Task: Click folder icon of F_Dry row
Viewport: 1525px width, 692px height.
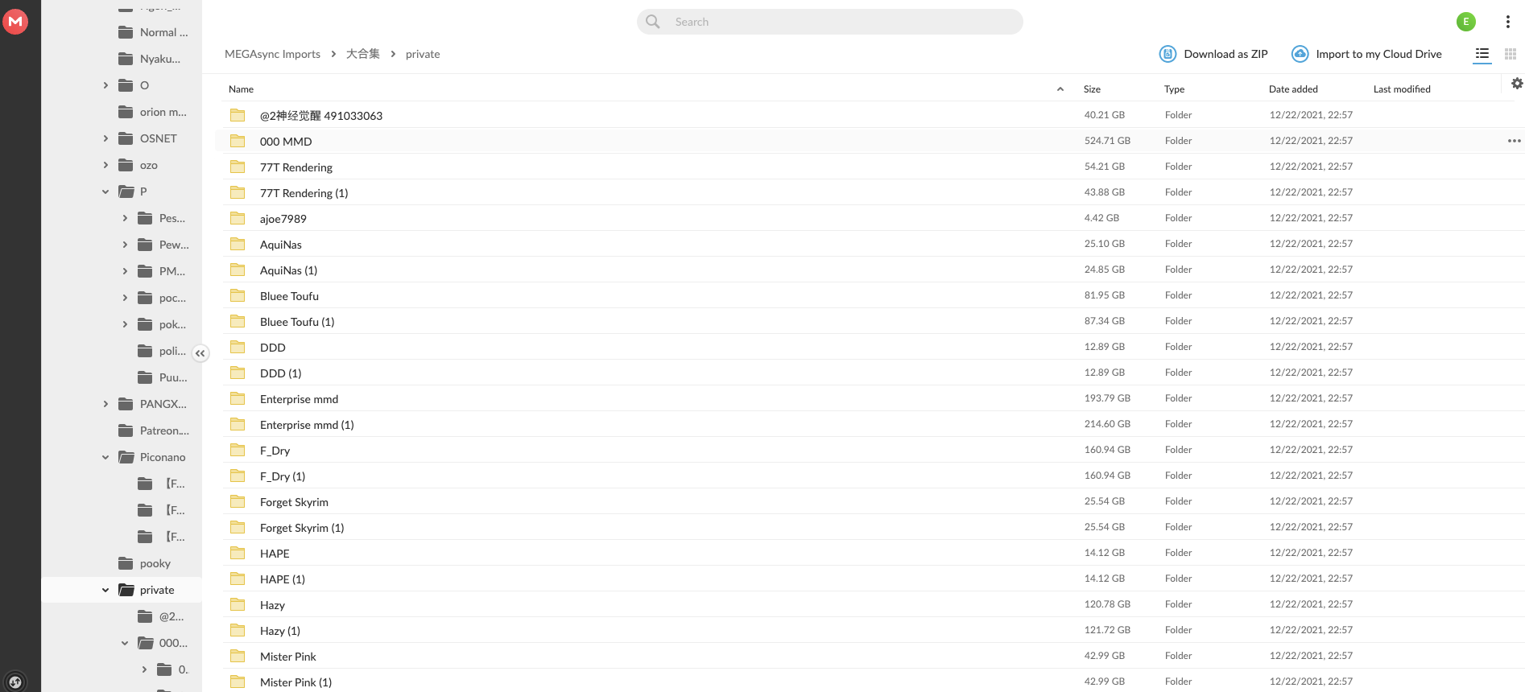Action: click(238, 450)
